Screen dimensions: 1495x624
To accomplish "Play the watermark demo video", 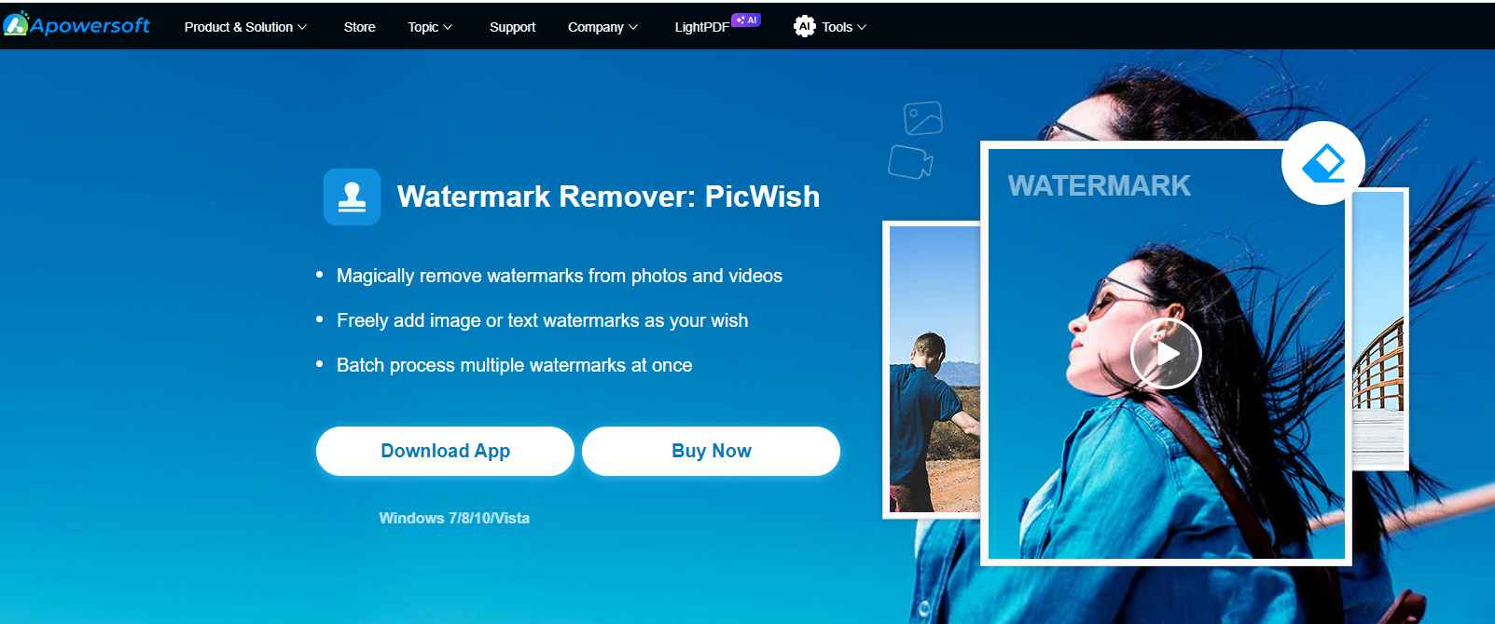I will coord(1166,353).
